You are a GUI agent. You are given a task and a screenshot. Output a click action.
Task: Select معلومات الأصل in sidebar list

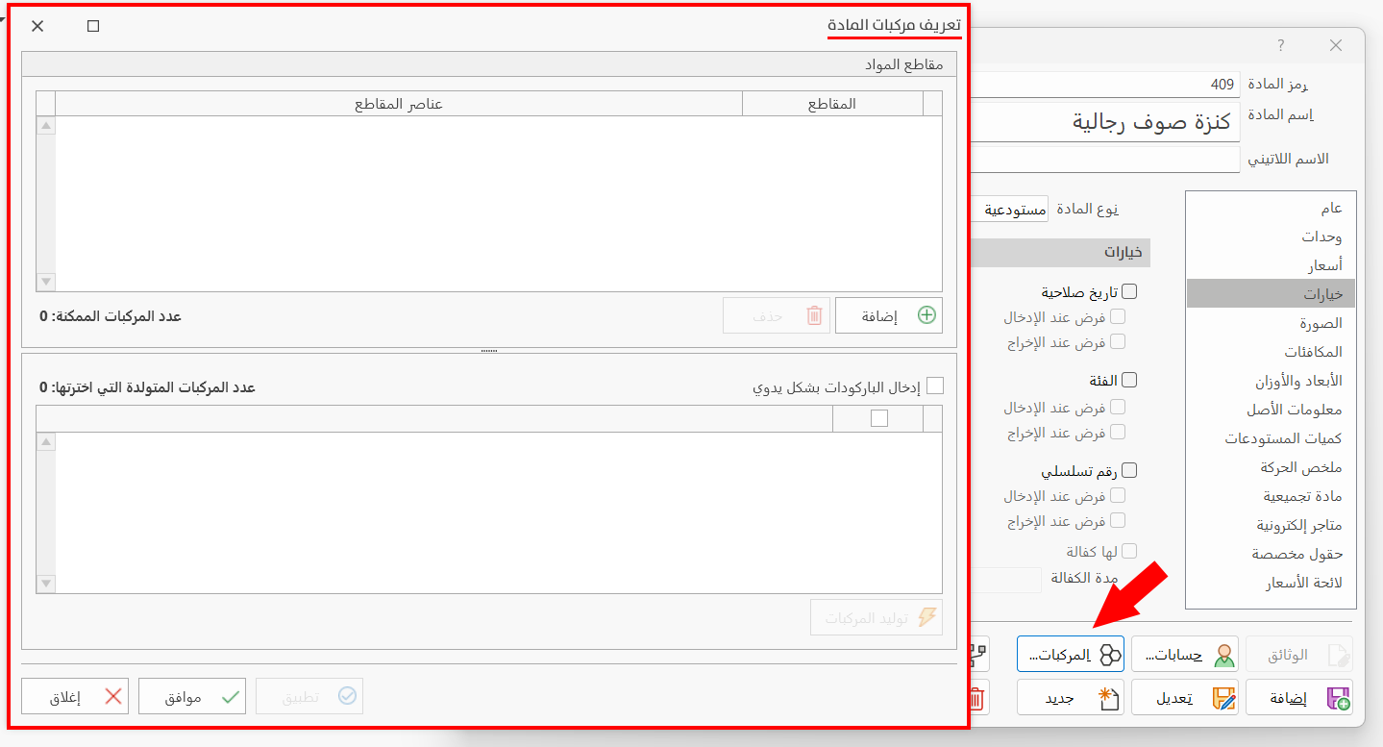pos(1271,410)
